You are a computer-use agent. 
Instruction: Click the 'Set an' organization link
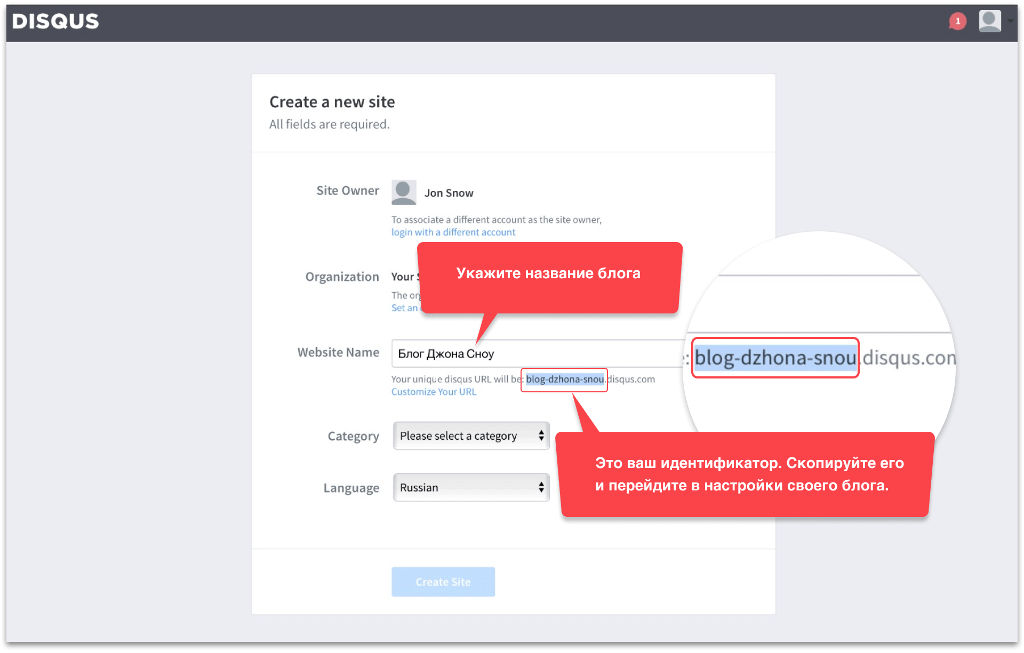click(404, 308)
